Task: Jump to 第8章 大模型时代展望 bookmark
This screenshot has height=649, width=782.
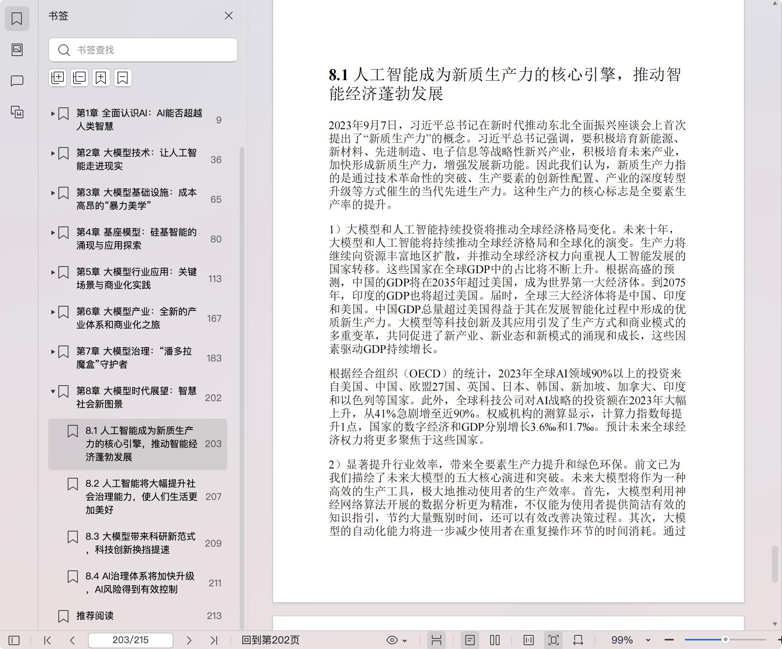Action: pyautogui.click(x=136, y=397)
